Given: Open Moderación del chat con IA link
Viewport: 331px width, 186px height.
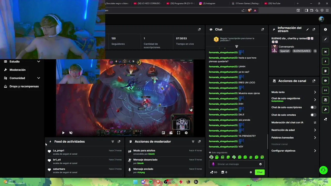Looking at the screenshot, I should tap(294, 122).
